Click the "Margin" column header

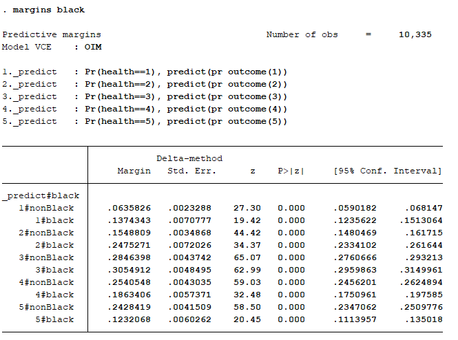tap(134, 171)
